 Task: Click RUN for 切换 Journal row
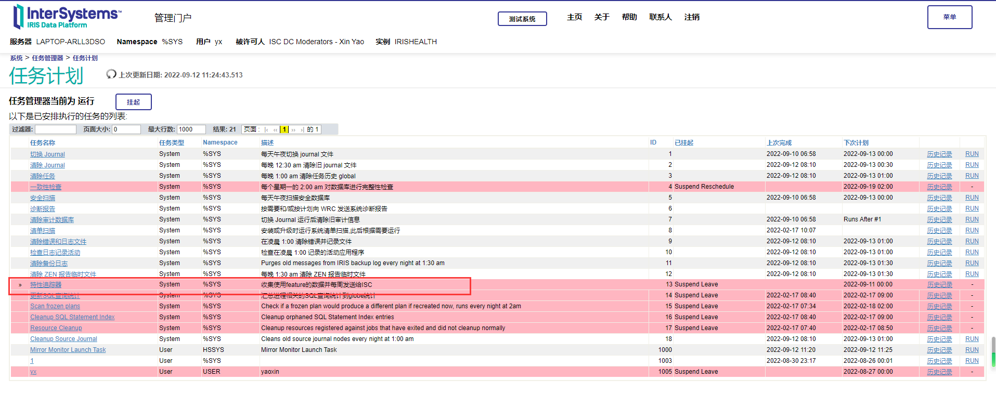coord(972,154)
